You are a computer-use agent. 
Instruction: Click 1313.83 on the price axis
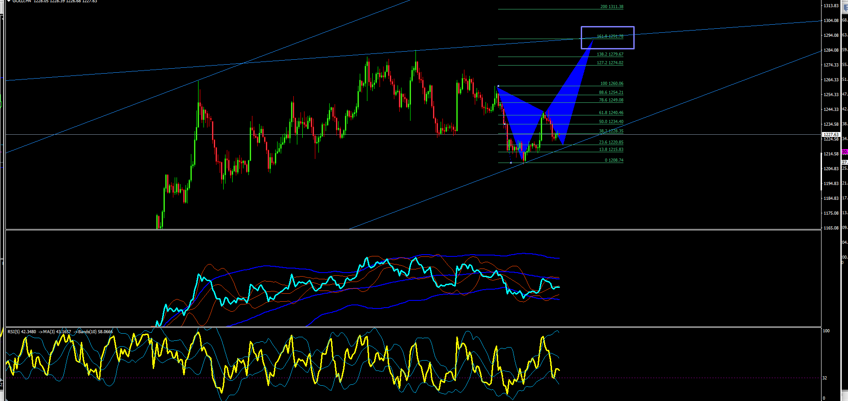tap(831, 6)
